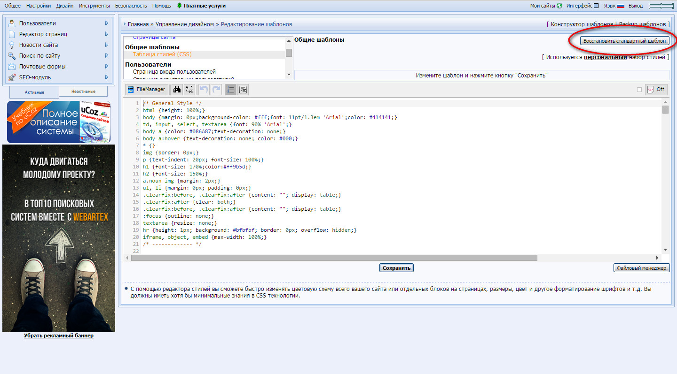Open the FileManager toolbar button

click(x=146, y=89)
